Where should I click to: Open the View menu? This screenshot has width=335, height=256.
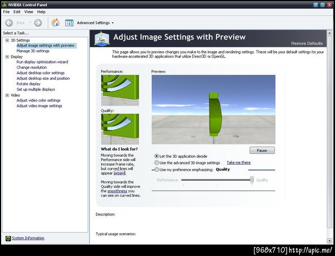[x=28, y=12]
